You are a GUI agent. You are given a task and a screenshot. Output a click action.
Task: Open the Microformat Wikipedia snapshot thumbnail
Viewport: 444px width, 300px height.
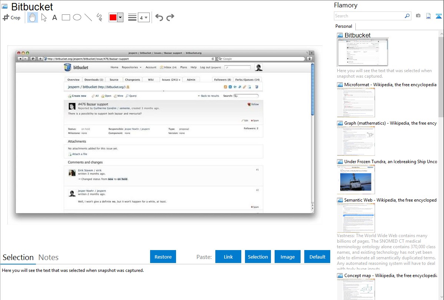tap(356, 102)
